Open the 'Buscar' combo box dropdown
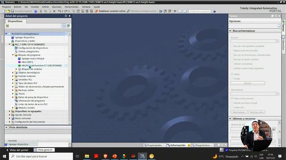This screenshot has height=160, width=286. coord(277,41)
